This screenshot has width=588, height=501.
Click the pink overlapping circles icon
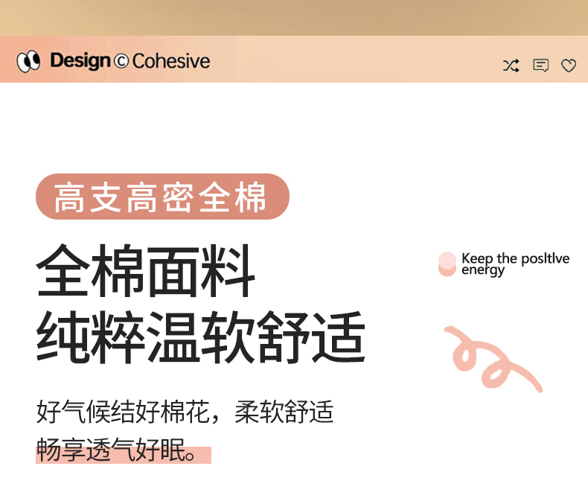click(447, 264)
